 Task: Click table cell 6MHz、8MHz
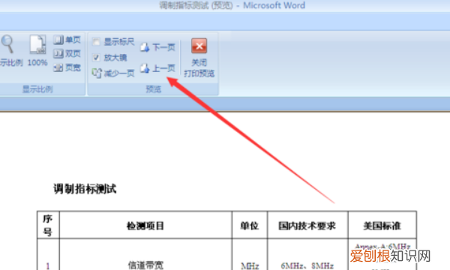pyautogui.click(x=307, y=266)
